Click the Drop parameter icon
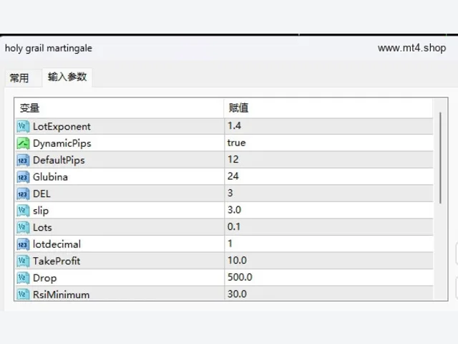The height and width of the screenshot is (344, 458). pos(23,278)
